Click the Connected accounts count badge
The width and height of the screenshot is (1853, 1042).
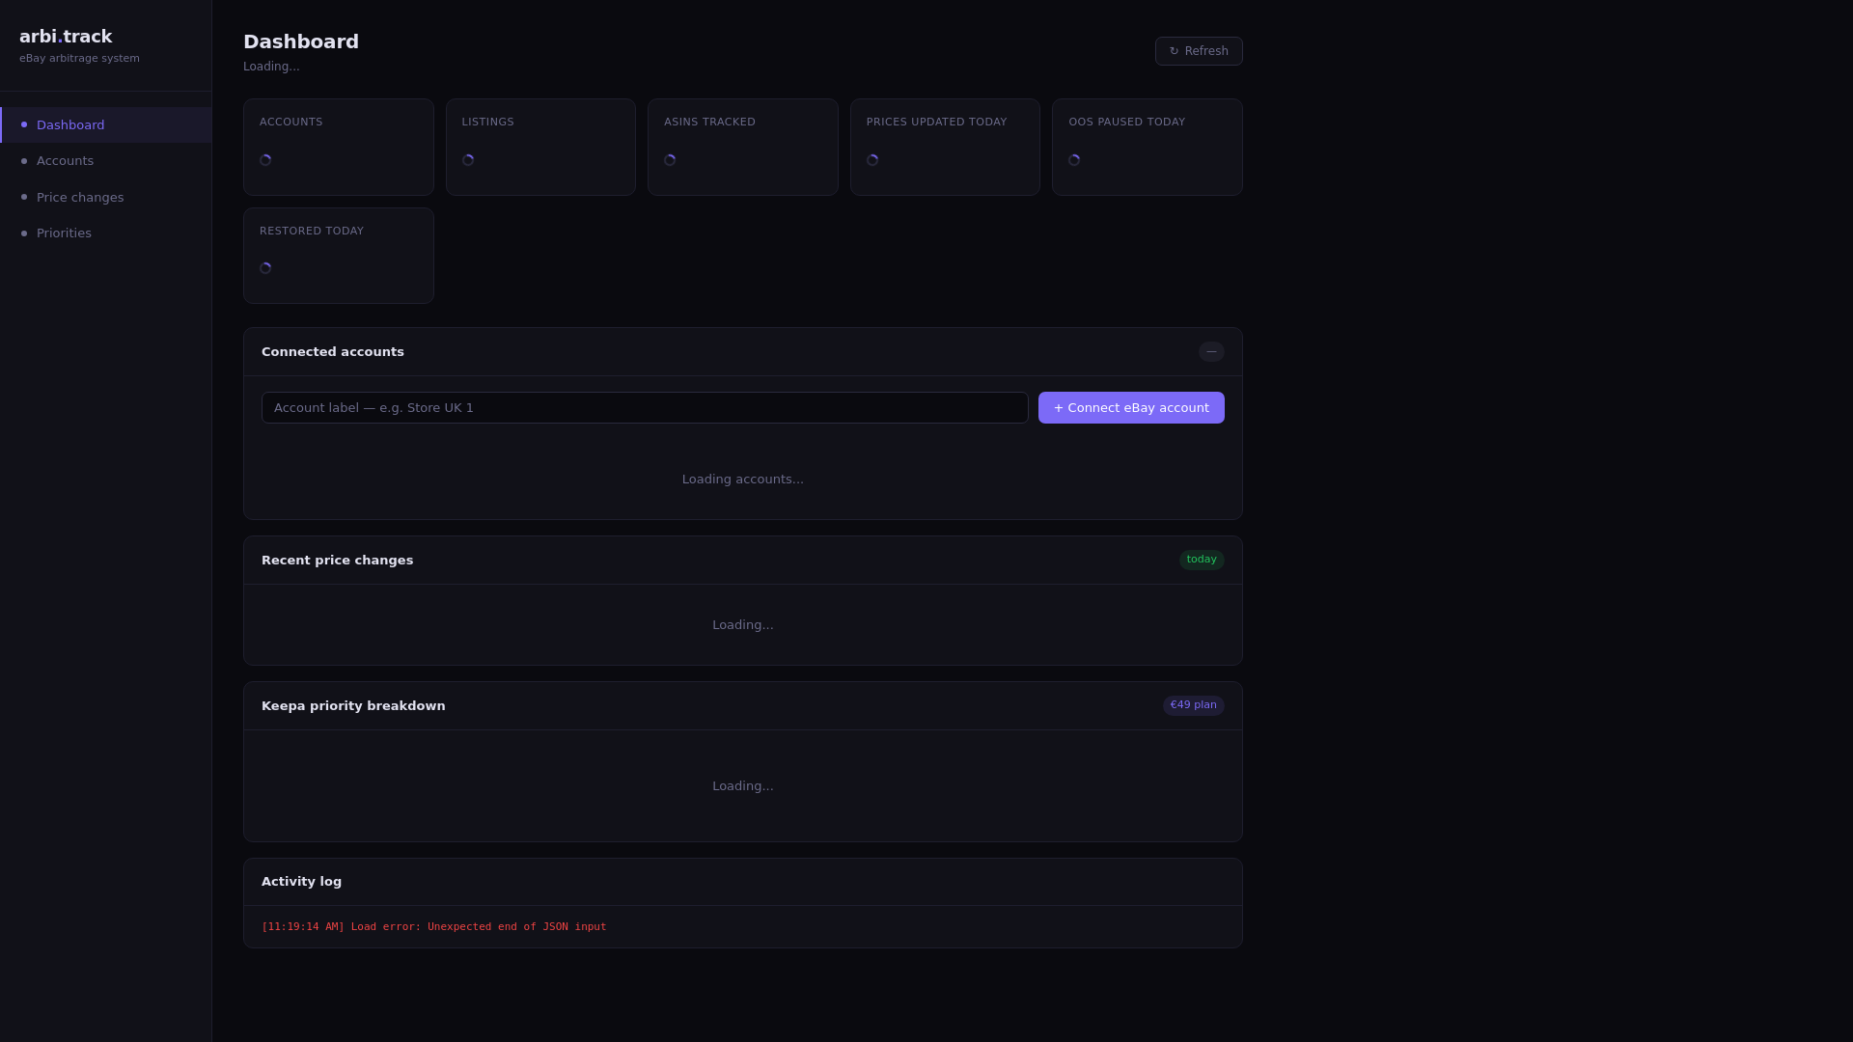[1211, 352]
